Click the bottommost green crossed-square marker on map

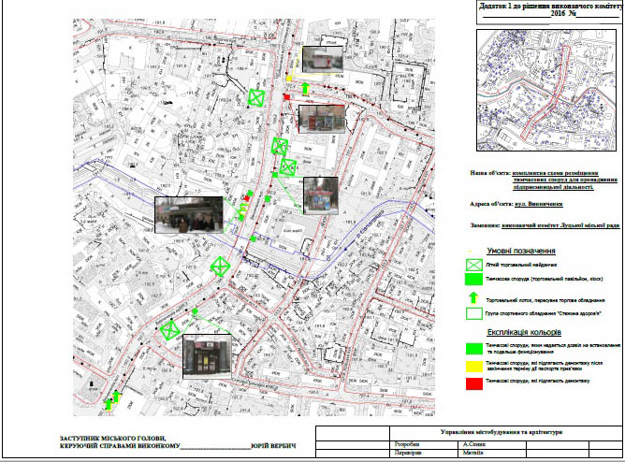pos(170,330)
